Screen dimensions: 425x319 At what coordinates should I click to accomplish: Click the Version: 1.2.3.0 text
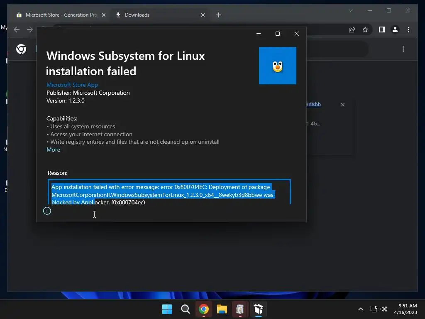(66, 101)
